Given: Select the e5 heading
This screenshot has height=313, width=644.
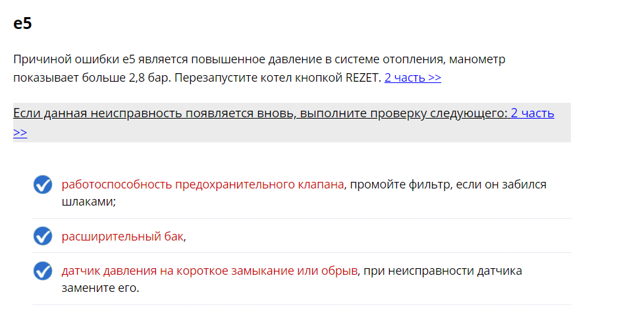Looking at the screenshot, I should (22, 24).
